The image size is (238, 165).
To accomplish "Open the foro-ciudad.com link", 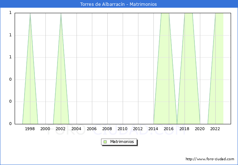I will [210, 159].
